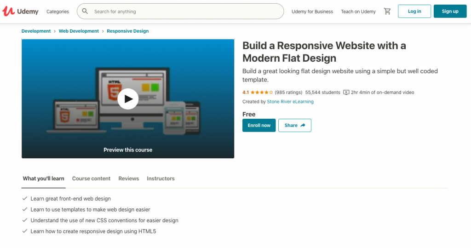This screenshot has width=471, height=248.
Task: Click the course title heading
Action: click(x=324, y=52)
